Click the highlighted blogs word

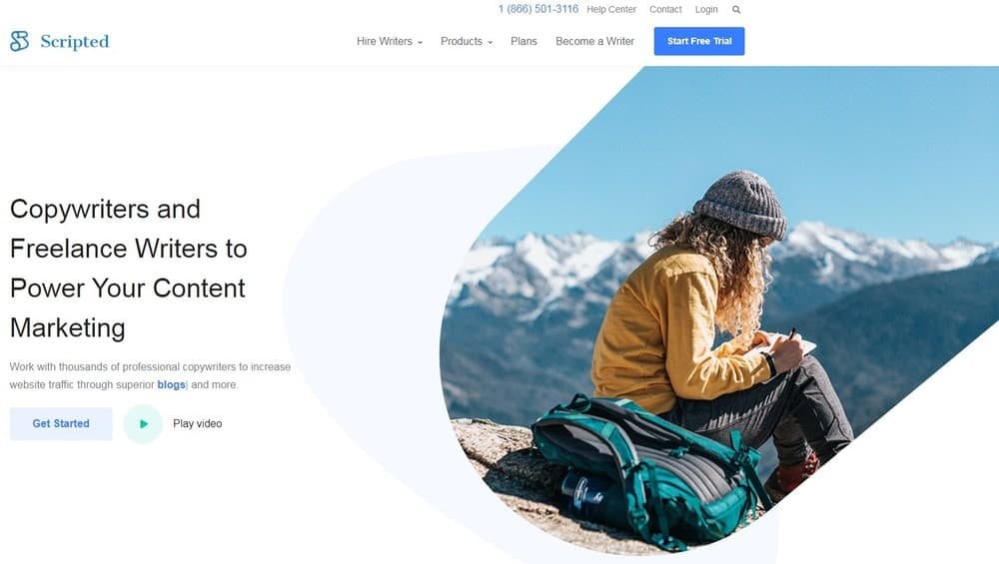(x=171, y=384)
